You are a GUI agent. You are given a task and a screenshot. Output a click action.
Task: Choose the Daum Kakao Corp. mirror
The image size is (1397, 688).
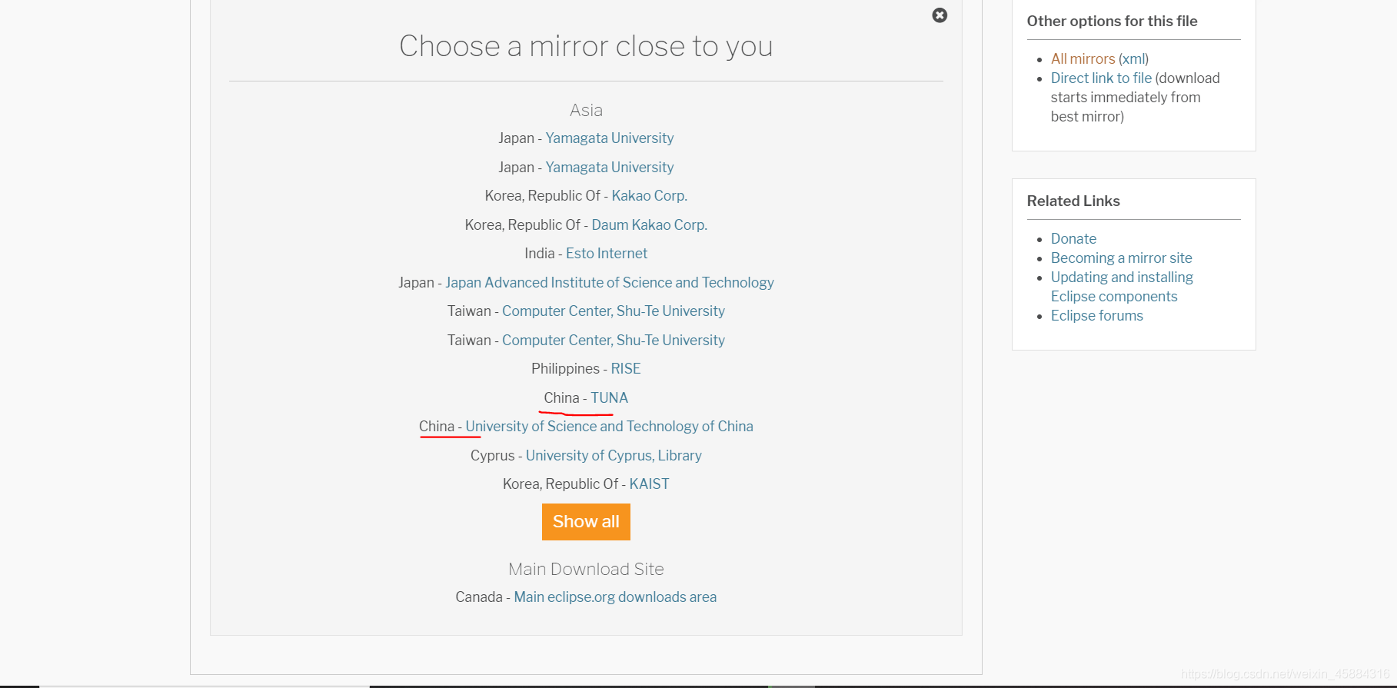[649, 225]
